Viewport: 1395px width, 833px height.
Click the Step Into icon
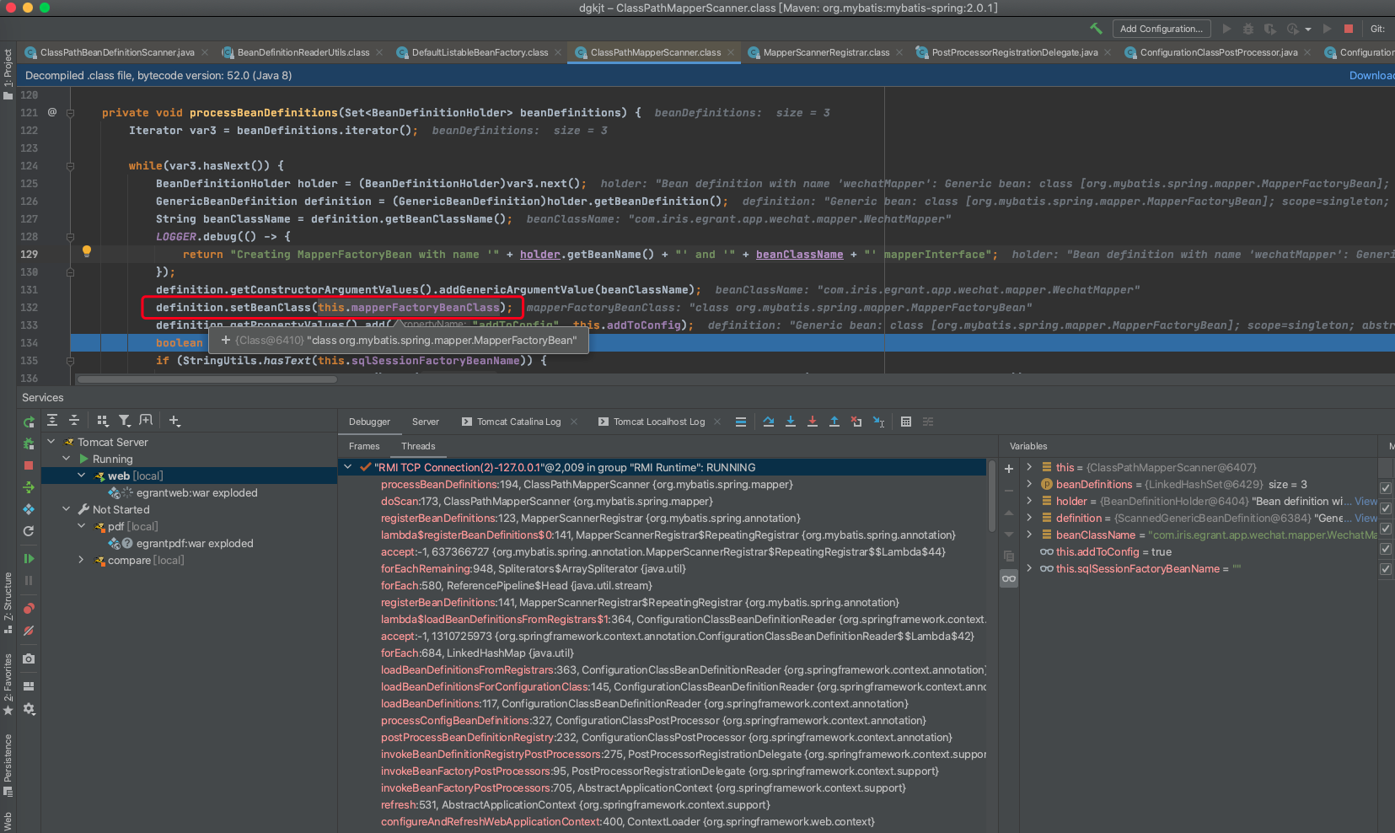791,422
